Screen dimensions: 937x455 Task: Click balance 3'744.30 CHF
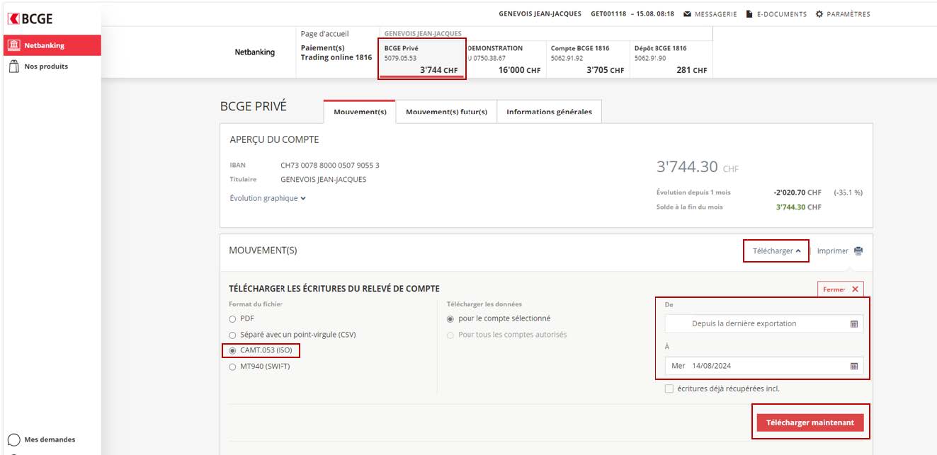click(x=698, y=167)
